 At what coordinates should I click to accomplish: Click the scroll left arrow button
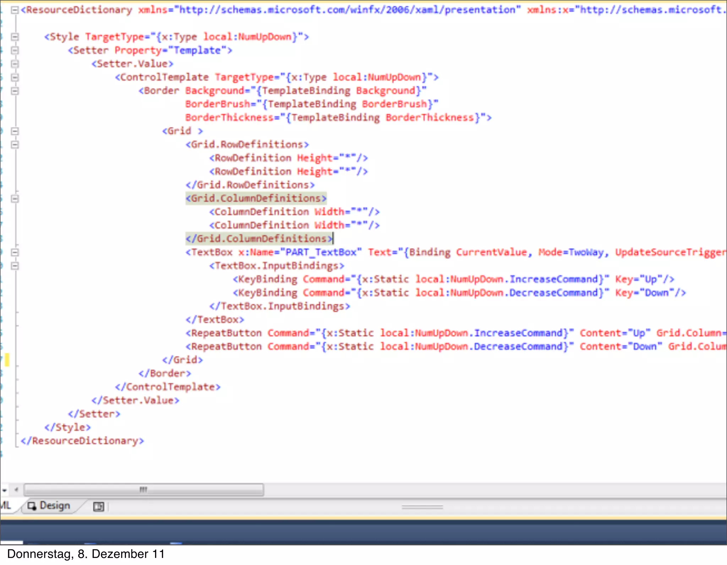[16, 490]
